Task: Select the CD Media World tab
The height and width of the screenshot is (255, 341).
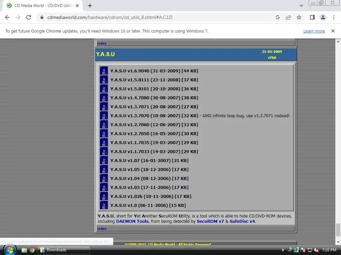Action: [42, 6]
